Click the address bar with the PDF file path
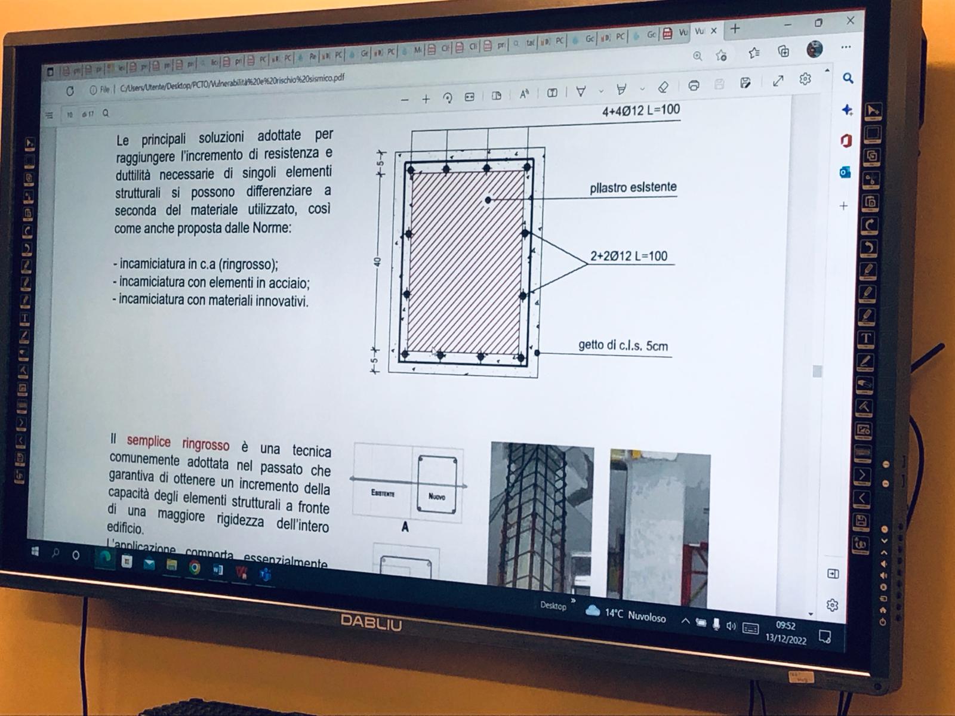 (x=232, y=84)
